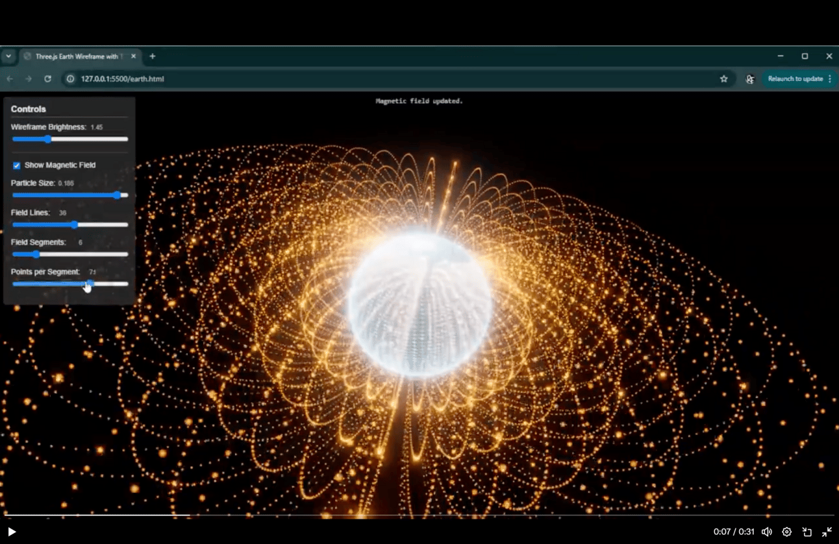839x544 pixels.
Task: Open a new browser tab
Action: (x=153, y=56)
